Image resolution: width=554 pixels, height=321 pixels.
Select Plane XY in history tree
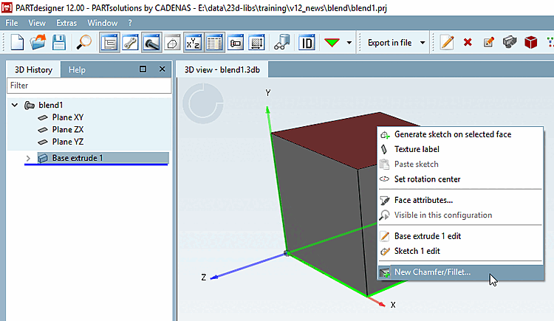point(68,117)
